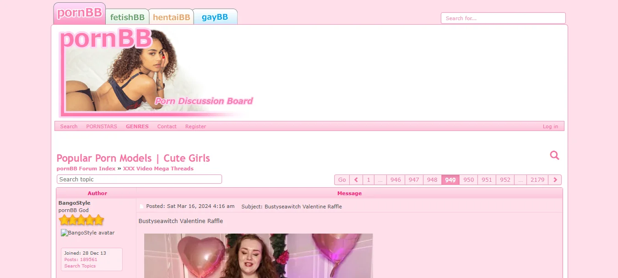Viewport: 618px width, 278px height.
Task: Open the BangoStyle author name
Action: [x=74, y=203]
